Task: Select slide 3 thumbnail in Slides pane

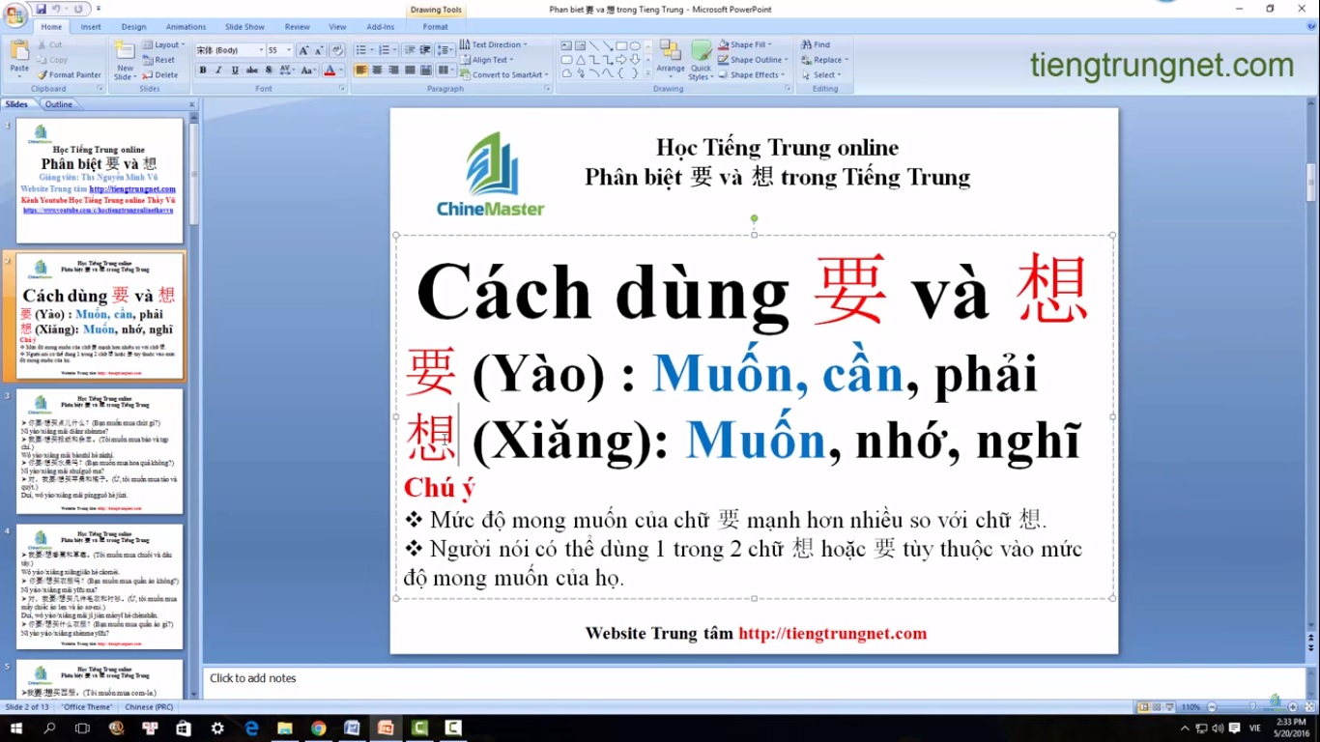Action: click(100, 451)
